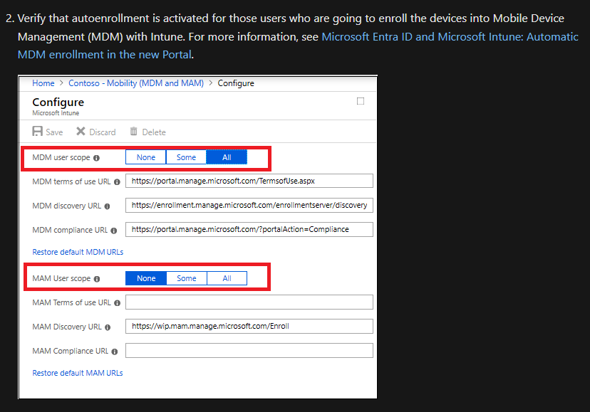Click Restore default MDM URLs link

tap(78, 252)
